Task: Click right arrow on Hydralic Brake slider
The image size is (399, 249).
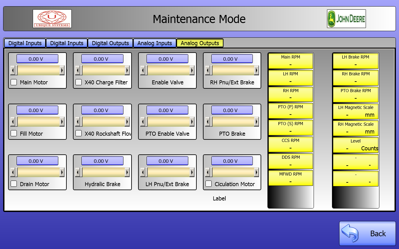Action: 127,172
